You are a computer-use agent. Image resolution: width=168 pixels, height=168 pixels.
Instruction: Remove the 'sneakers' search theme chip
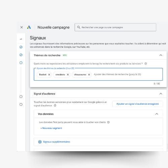click(68, 75)
